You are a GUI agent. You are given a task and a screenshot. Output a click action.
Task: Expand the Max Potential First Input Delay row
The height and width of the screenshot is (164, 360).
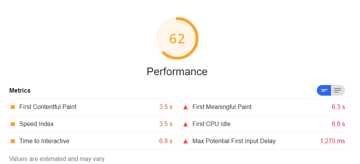(x=234, y=141)
